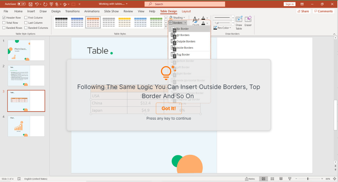Click the Got It! button
338x182 pixels.
pyautogui.click(x=169, y=108)
